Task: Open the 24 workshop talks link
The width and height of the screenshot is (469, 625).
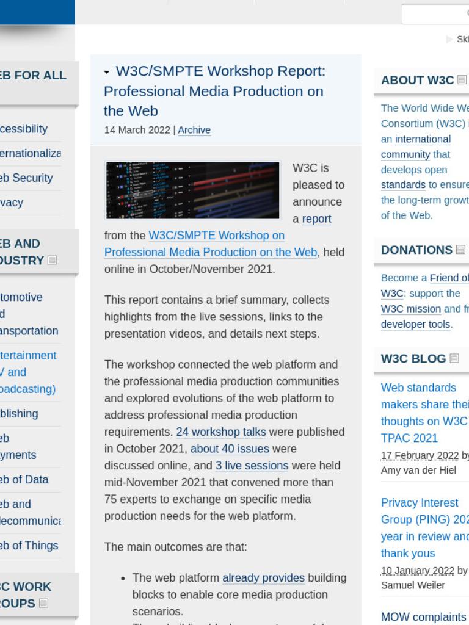Action: [x=221, y=432]
